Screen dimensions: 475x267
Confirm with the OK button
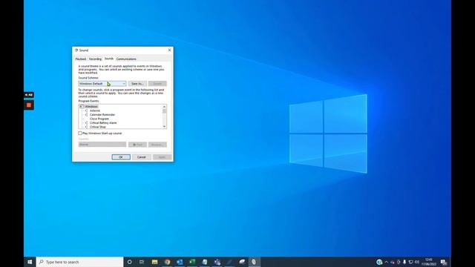click(x=121, y=157)
